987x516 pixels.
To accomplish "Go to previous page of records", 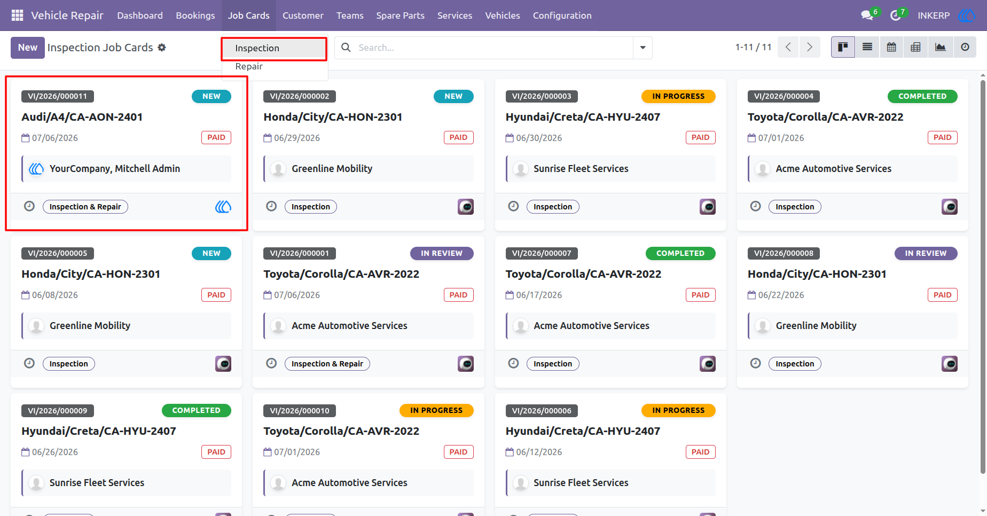I will [x=788, y=47].
